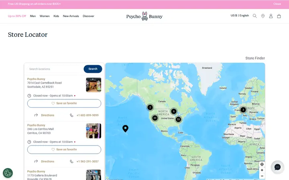Click the Scottsdale store photo thumbnail
Viewport: 289px width, 180px height.
point(94,85)
